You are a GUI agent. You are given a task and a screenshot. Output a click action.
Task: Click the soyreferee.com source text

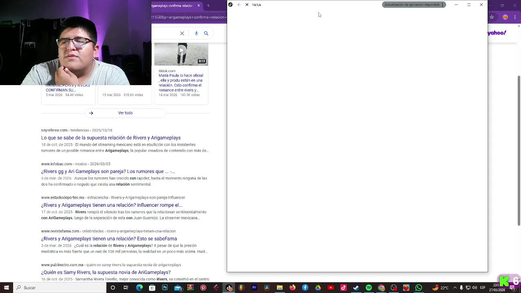54,130
